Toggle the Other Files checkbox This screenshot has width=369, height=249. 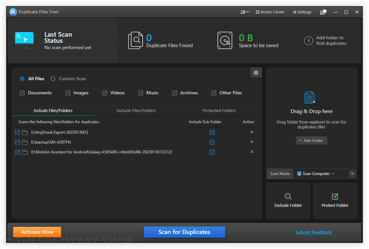point(214,93)
